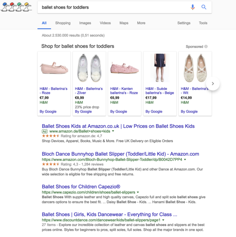This screenshot has height=237, width=236.
Task: Open pink Ballerina's Roze shoe image
Action: click(54, 68)
